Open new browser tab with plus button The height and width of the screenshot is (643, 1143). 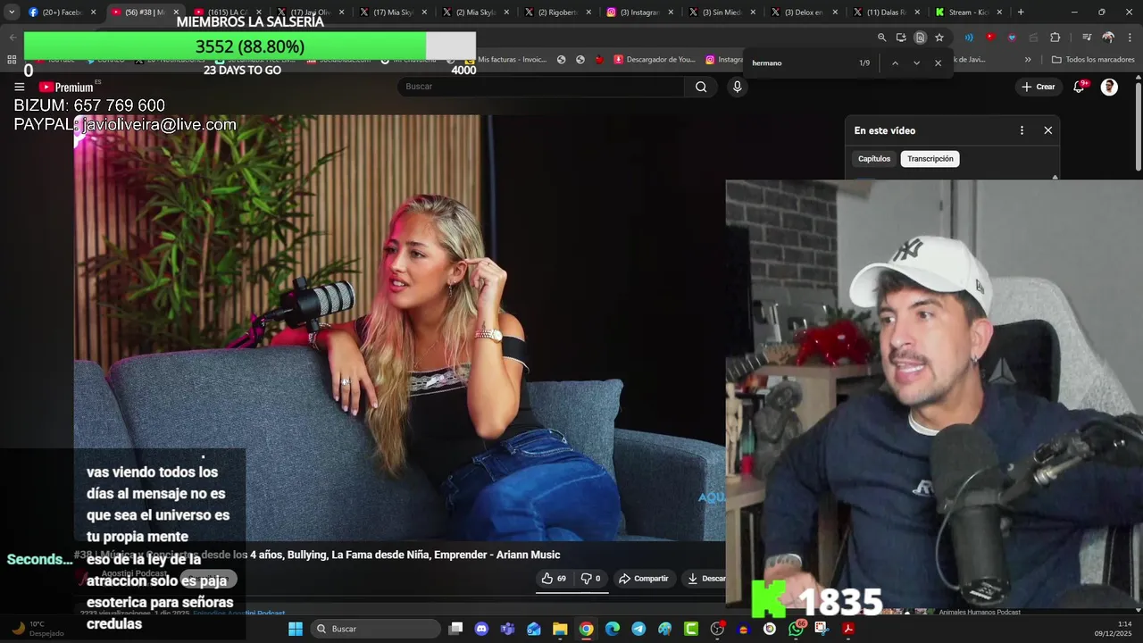pos(1021,13)
